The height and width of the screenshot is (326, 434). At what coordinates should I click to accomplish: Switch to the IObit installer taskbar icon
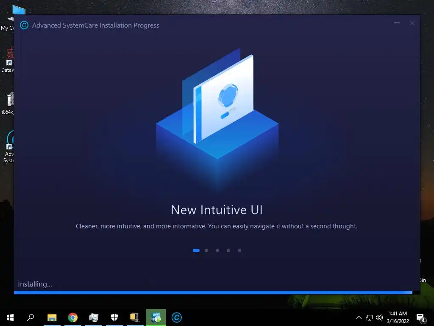[x=156, y=318]
